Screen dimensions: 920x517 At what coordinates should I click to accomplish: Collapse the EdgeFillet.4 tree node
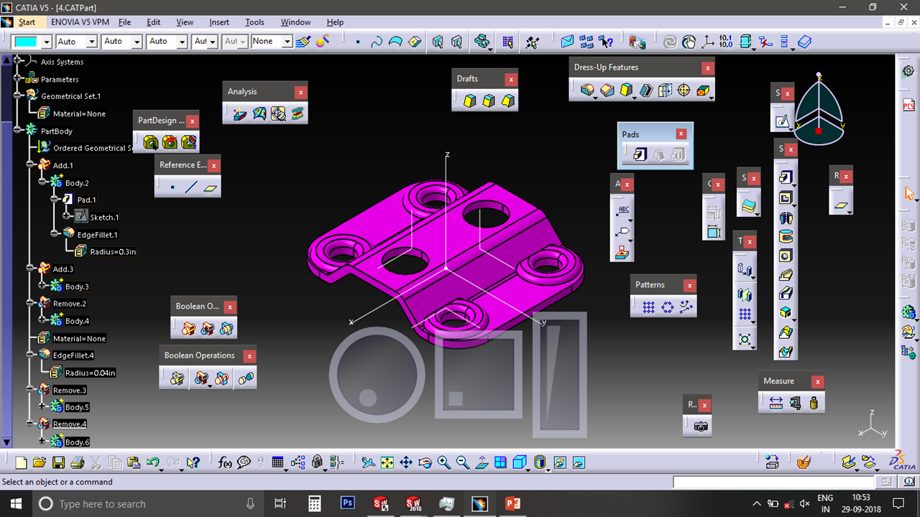30,355
